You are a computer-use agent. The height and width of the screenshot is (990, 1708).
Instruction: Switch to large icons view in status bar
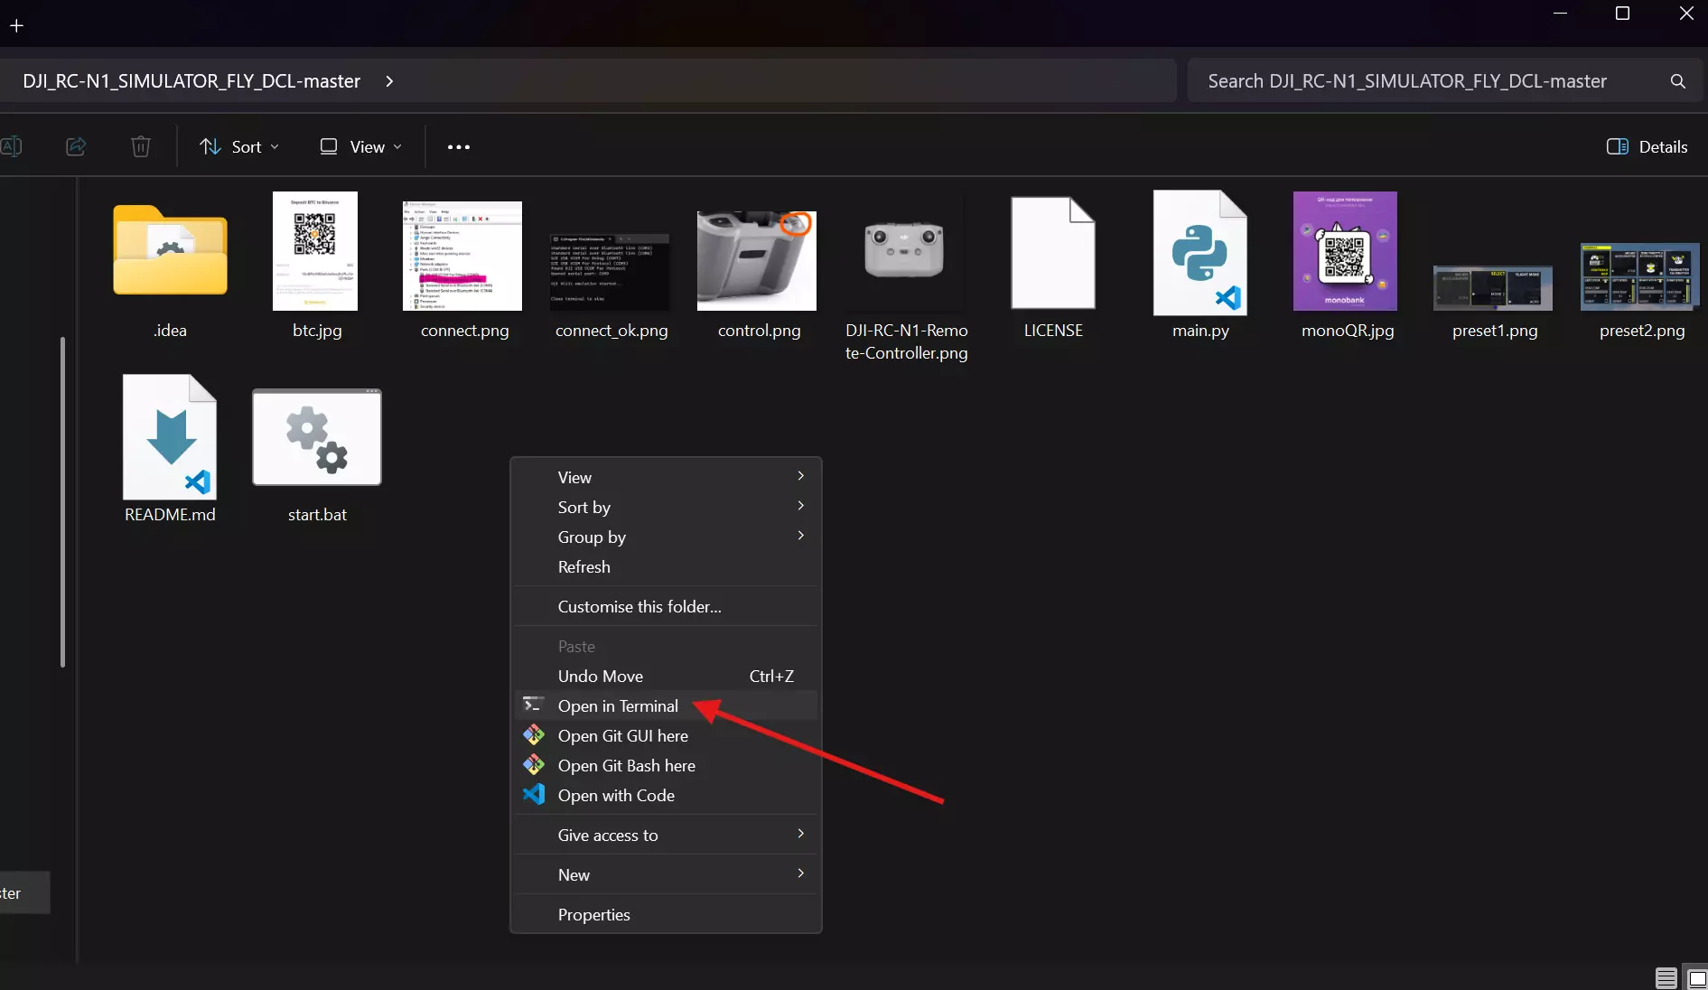click(x=1696, y=978)
